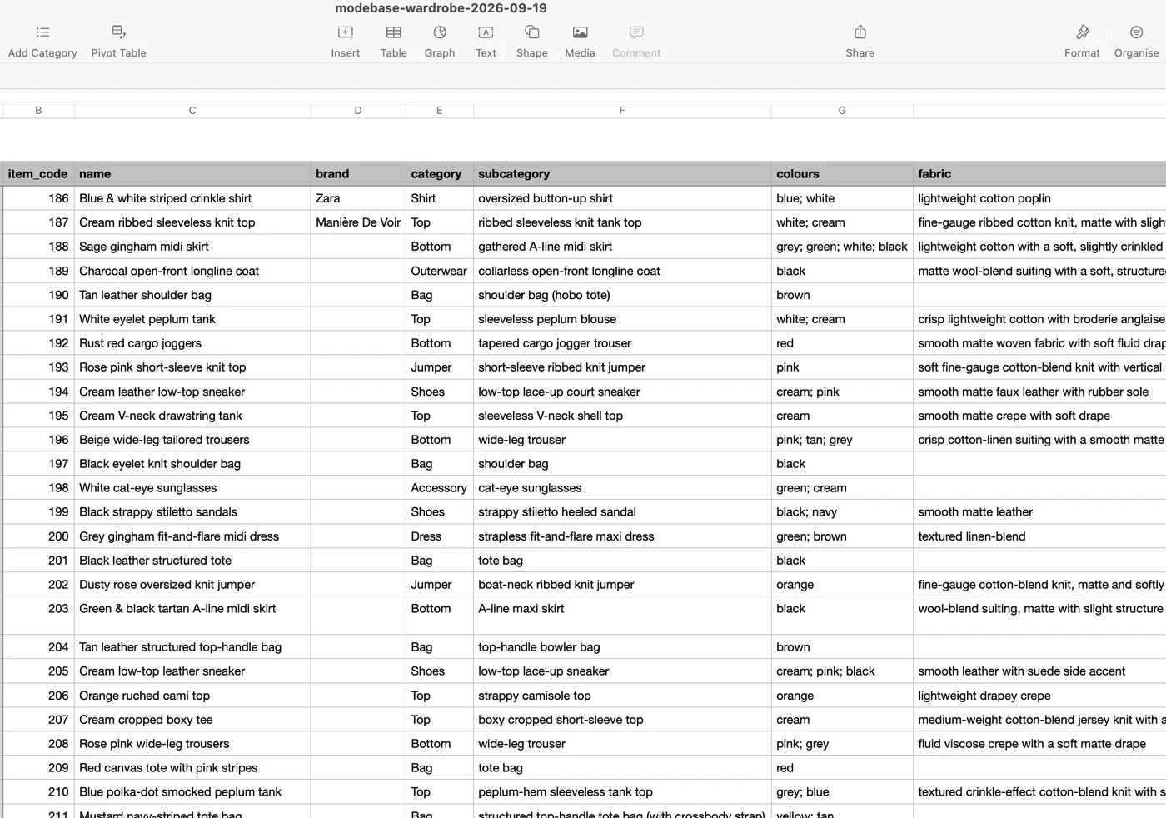Select colours cell 'grey; green; white; black'
Image resolution: width=1166 pixels, height=818 pixels.
(842, 247)
